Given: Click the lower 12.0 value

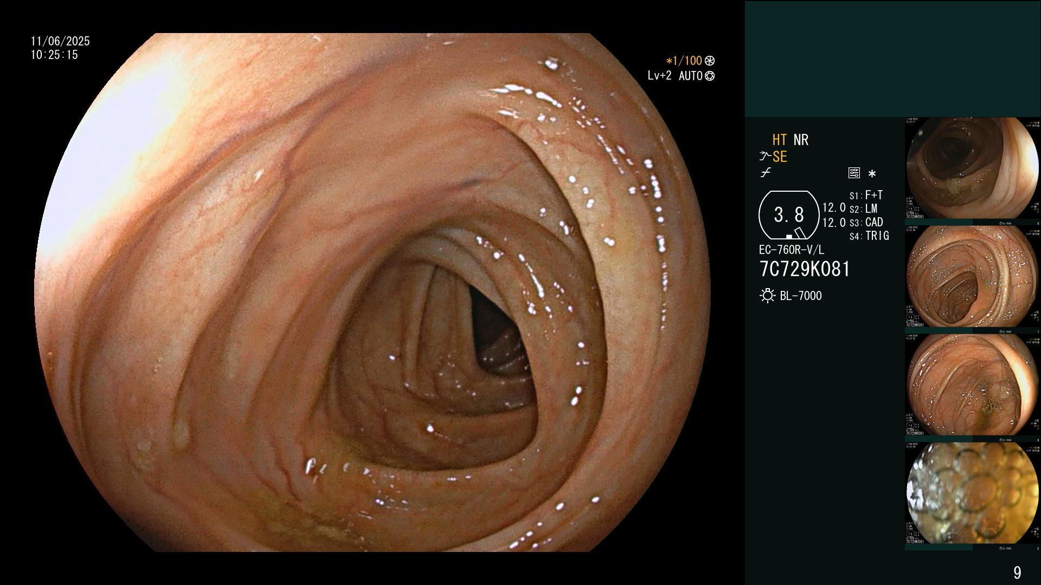Looking at the screenshot, I should tap(834, 222).
